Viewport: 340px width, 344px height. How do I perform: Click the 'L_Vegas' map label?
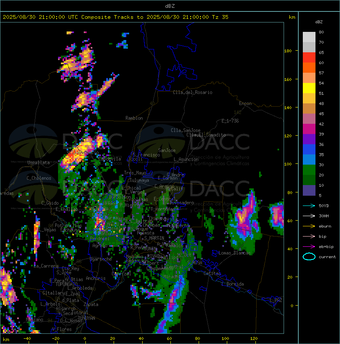tap(47, 230)
